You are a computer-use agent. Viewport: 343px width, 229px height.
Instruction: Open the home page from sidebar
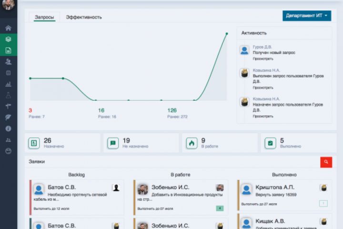(8, 28)
